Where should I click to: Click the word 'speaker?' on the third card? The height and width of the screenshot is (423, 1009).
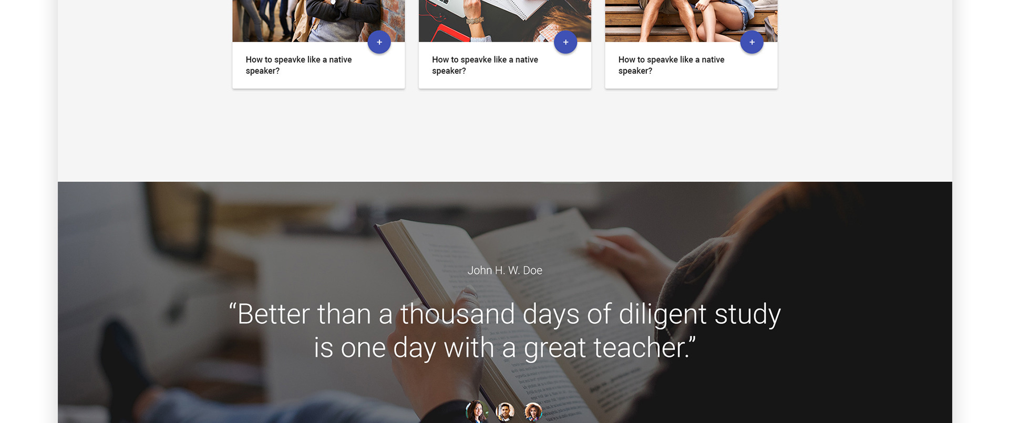(x=635, y=71)
